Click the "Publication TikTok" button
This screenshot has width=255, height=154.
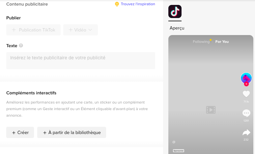click(33, 30)
